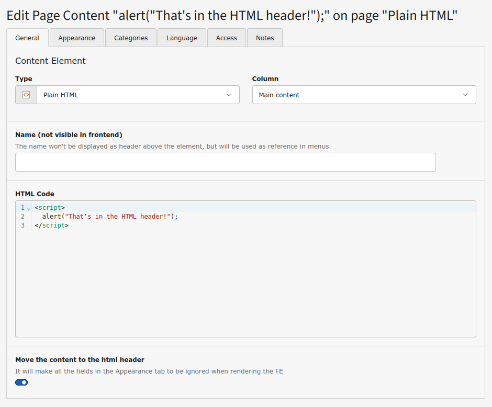
Task: Collapse the code fold arrow on line 1
Action: point(27,208)
